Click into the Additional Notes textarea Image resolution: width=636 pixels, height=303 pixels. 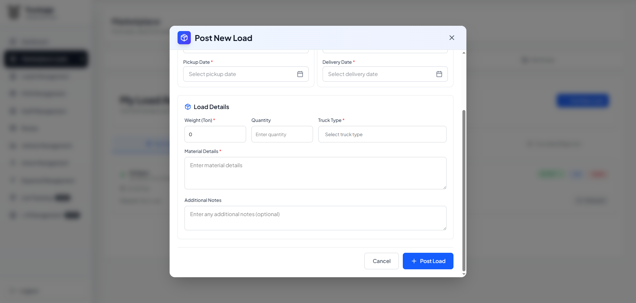tap(315, 218)
